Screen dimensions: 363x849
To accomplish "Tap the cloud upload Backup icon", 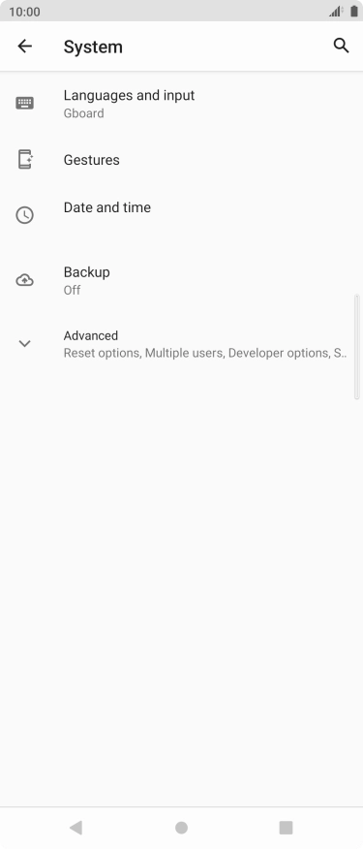I will (x=25, y=280).
